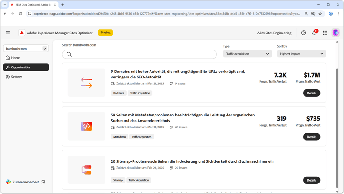
Task: Open the Sort by Highest impact dropdown
Action: click(x=301, y=54)
